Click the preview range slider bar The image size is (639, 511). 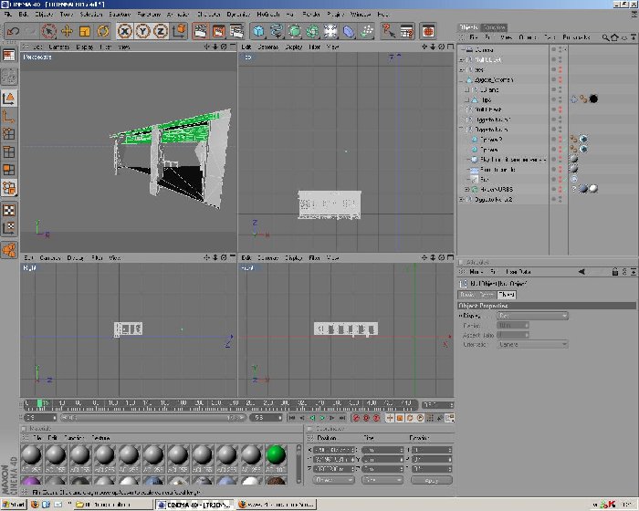tap(153, 418)
